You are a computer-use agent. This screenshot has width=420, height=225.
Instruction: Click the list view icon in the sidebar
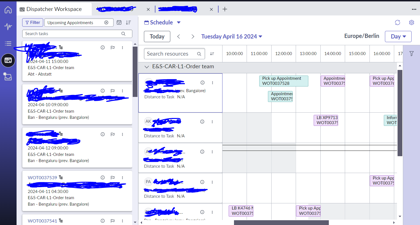tap(8, 43)
